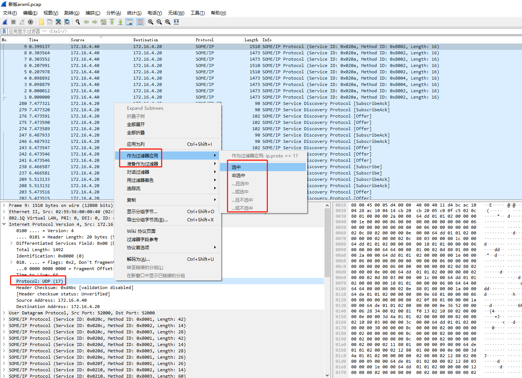Click the save capture file icon
The height and width of the screenshot is (378, 522).
point(50,22)
